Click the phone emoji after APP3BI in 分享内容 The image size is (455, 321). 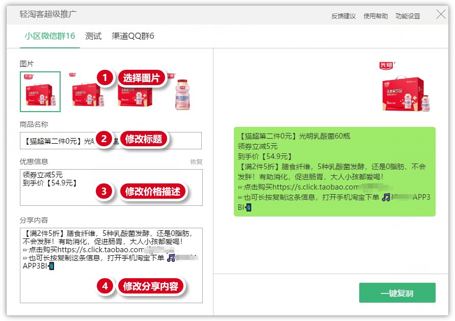tap(51, 266)
